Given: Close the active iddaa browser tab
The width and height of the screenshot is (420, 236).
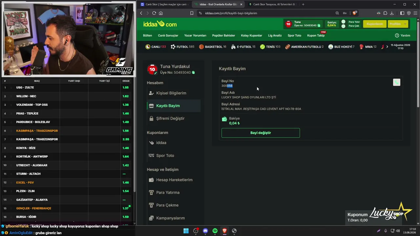Looking at the screenshot, I should 241,4.
